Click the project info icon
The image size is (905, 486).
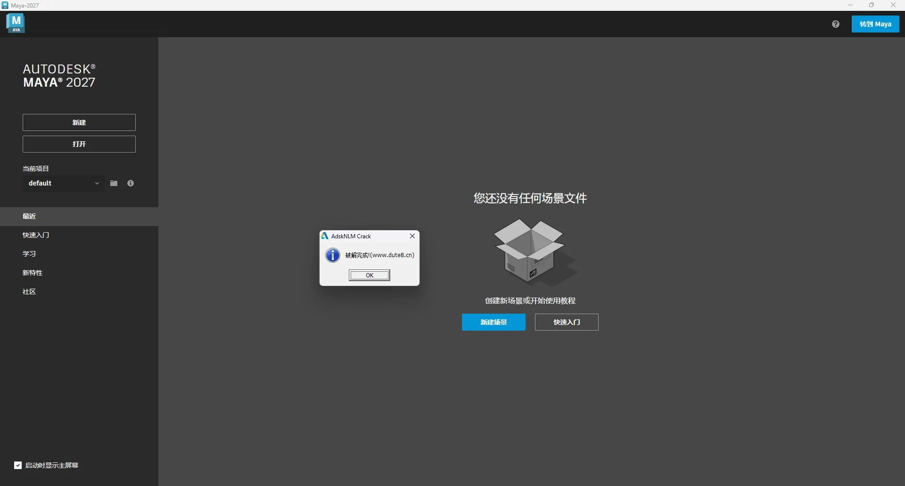[x=131, y=183]
